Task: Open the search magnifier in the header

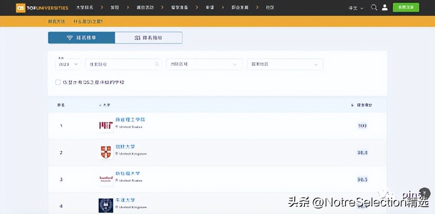Action: [374, 8]
